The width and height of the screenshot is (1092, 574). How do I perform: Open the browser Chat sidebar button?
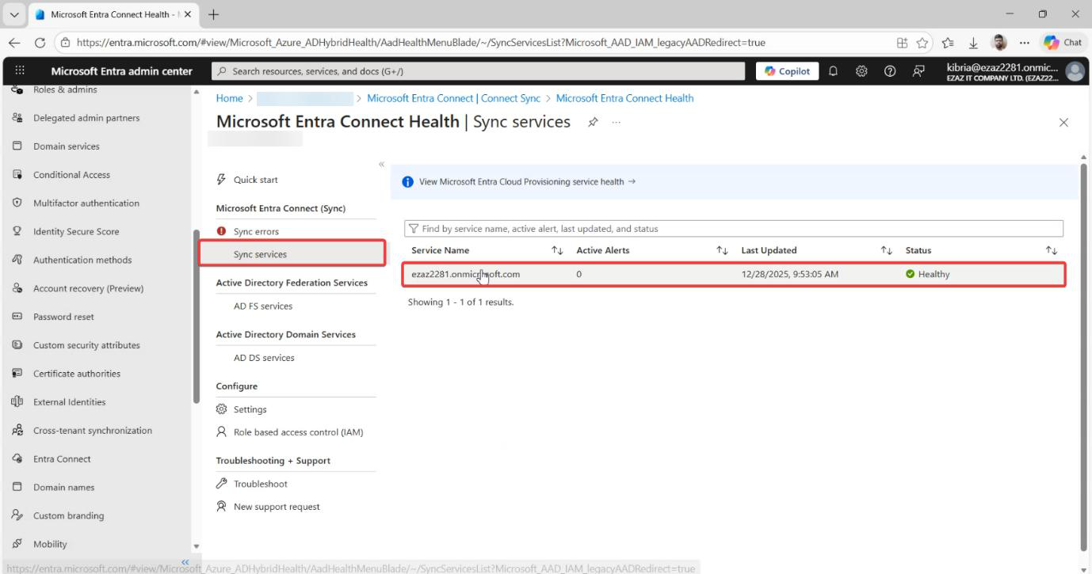click(x=1063, y=43)
